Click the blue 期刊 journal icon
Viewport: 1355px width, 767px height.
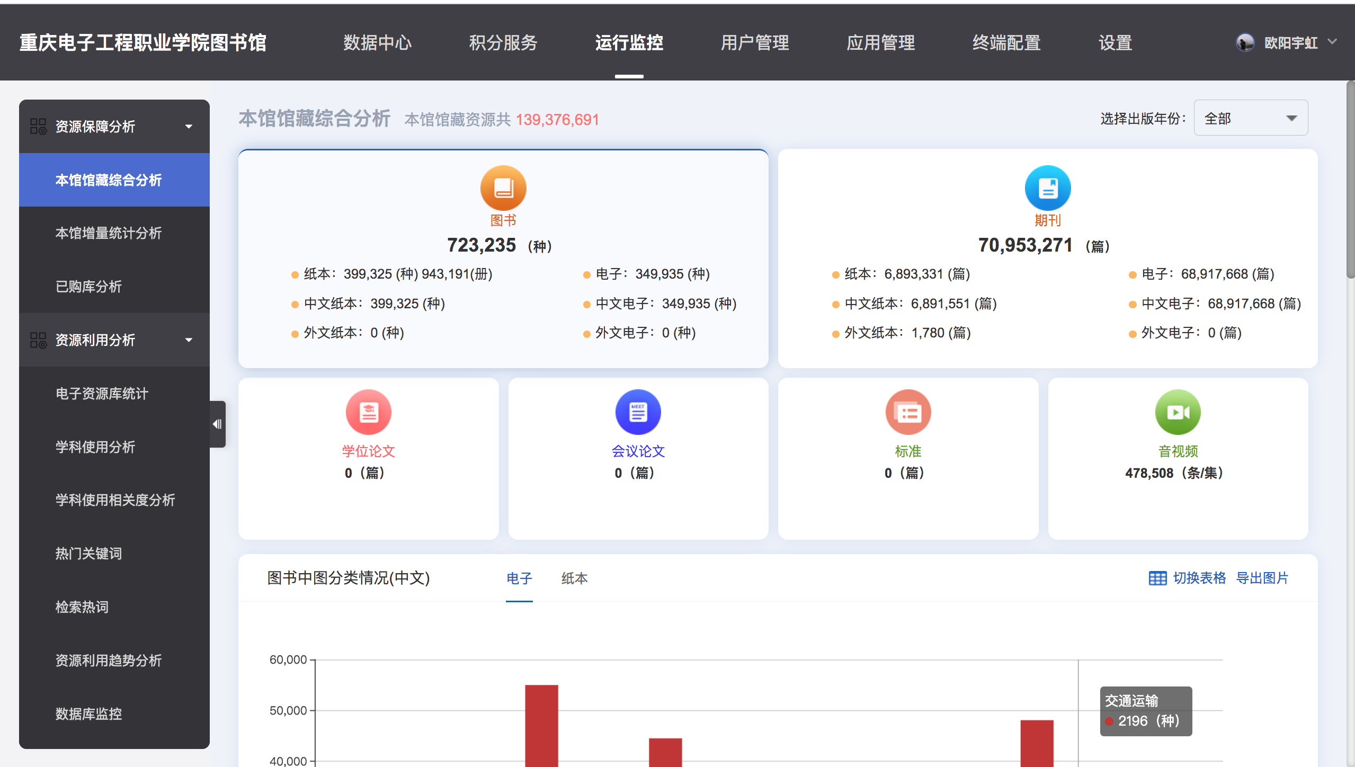[1047, 189]
